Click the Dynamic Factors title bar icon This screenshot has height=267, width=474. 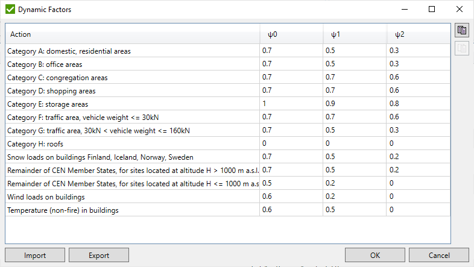pos(10,10)
